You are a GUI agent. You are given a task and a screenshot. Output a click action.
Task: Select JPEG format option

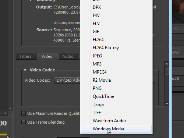point(116,56)
